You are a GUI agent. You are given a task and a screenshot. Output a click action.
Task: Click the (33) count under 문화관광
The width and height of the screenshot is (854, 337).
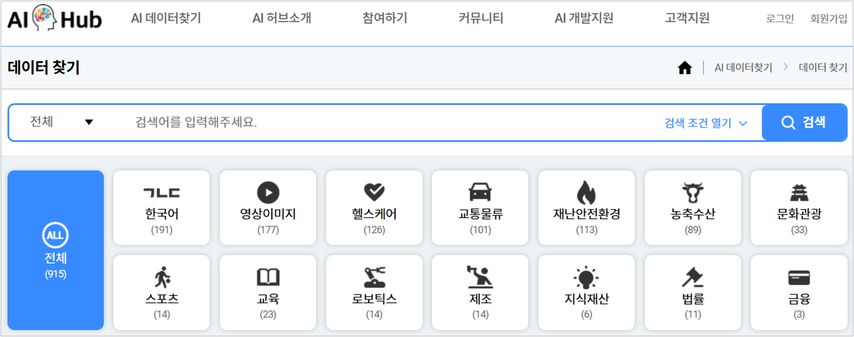click(x=799, y=230)
